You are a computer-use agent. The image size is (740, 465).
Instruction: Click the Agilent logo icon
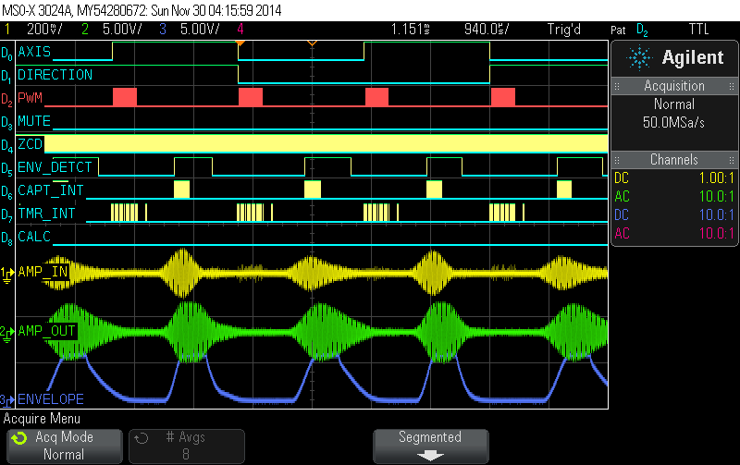pos(639,58)
